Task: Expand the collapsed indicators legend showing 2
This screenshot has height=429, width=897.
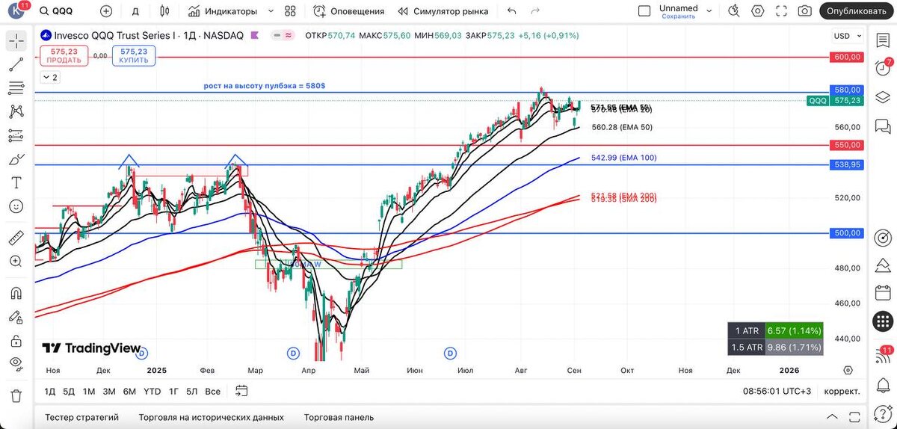Action: click(x=49, y=77)
